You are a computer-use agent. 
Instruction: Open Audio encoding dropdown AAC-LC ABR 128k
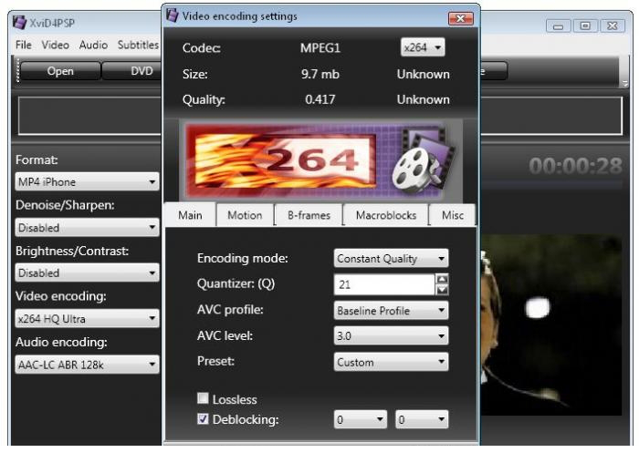[87, 365]
